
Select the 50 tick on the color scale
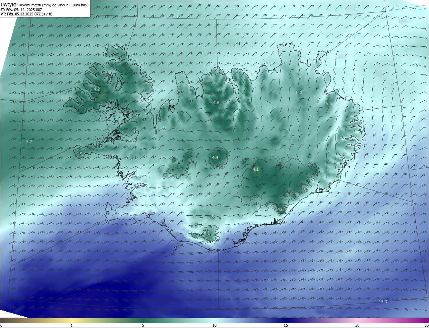tap(426, 325)
